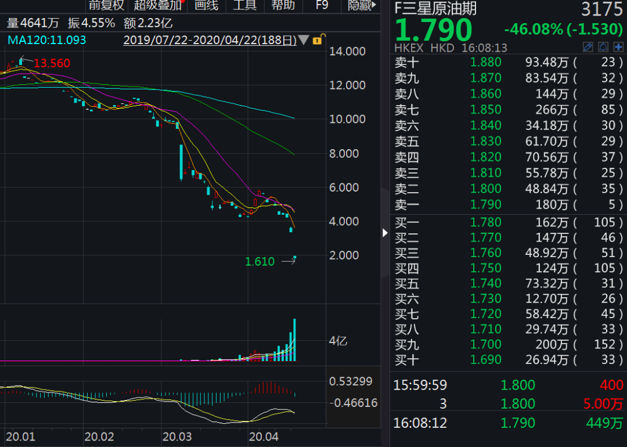Click the 20.01 month label on time axis
627x447 pixels.
tap(20, 437)
